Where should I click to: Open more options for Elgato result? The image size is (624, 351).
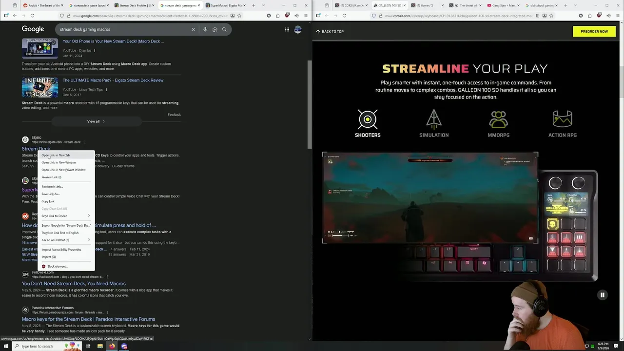click(84, 142)
